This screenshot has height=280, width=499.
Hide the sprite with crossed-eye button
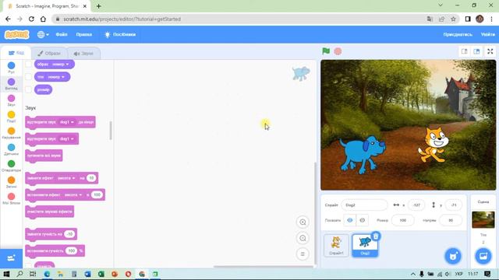pyautogui.click(x=362, y=220)
